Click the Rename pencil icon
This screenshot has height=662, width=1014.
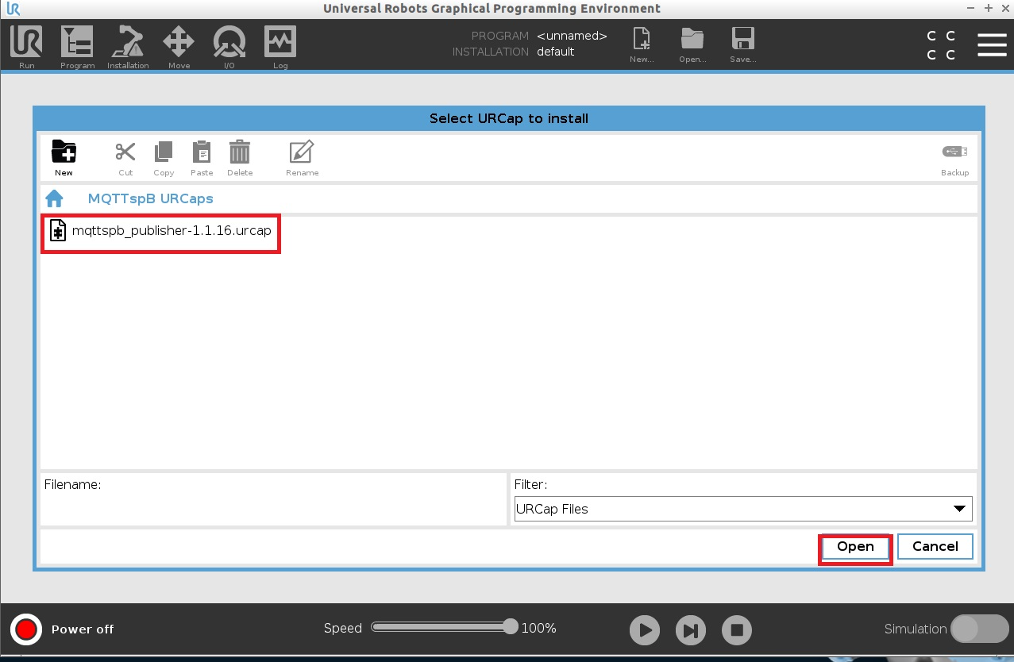[x=302, y=158]
